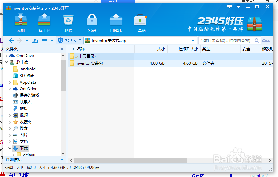Click the 解压到 (Extract to) icon

point(44,22)
